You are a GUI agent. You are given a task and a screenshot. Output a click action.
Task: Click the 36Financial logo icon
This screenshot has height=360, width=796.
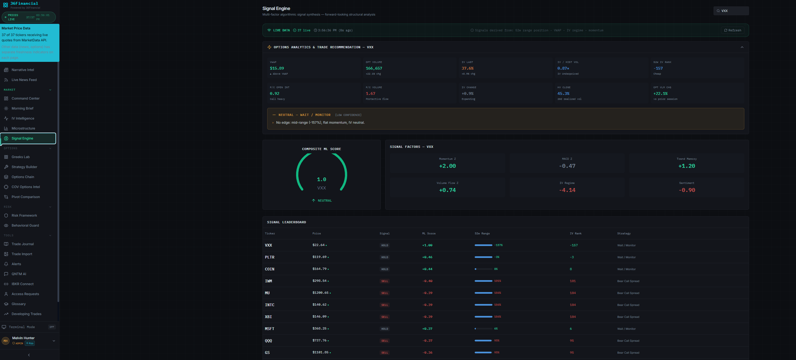point(6,5)
